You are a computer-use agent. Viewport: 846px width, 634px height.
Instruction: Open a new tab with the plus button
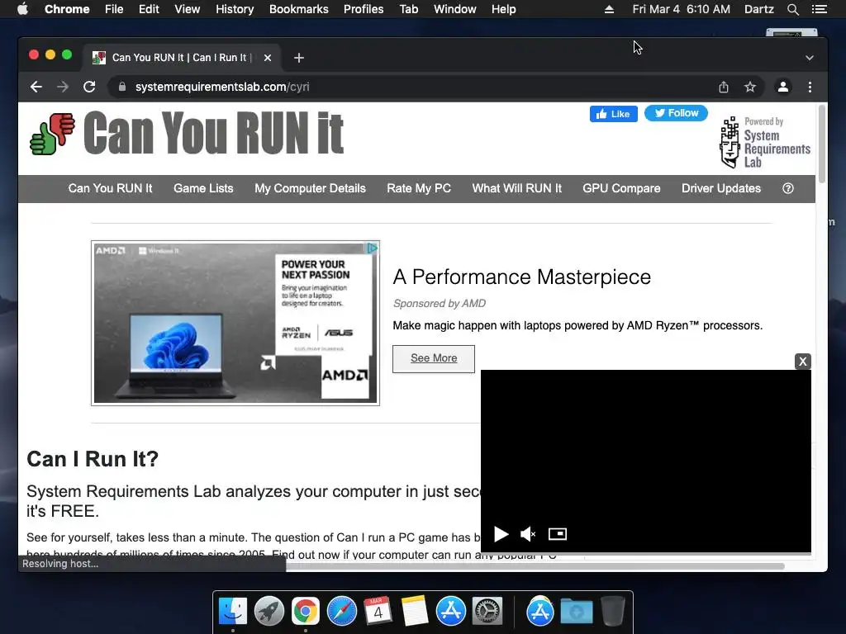pos(299,58)
